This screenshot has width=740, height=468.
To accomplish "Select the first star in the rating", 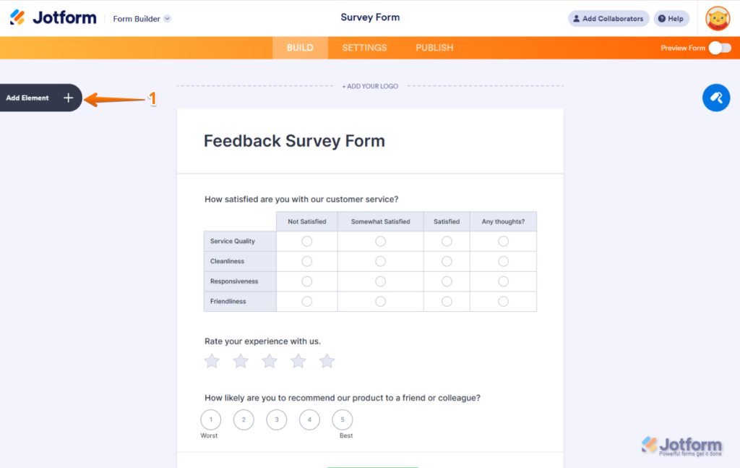I will click(x=212, y=360).
